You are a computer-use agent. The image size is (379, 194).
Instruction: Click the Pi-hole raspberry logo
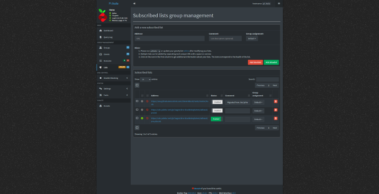tap(102, 15)
